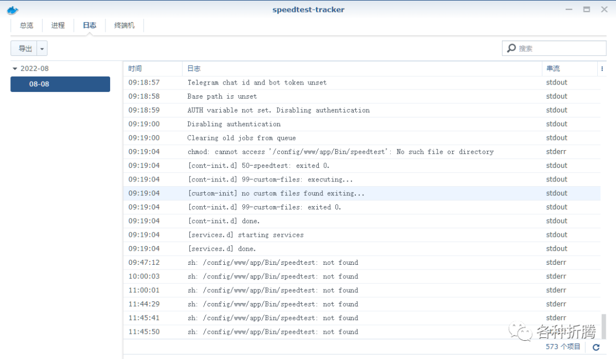Click the 串流 column header
This screenshot has width=616, height=359.
pyautogui.click(x=553, y=68)
